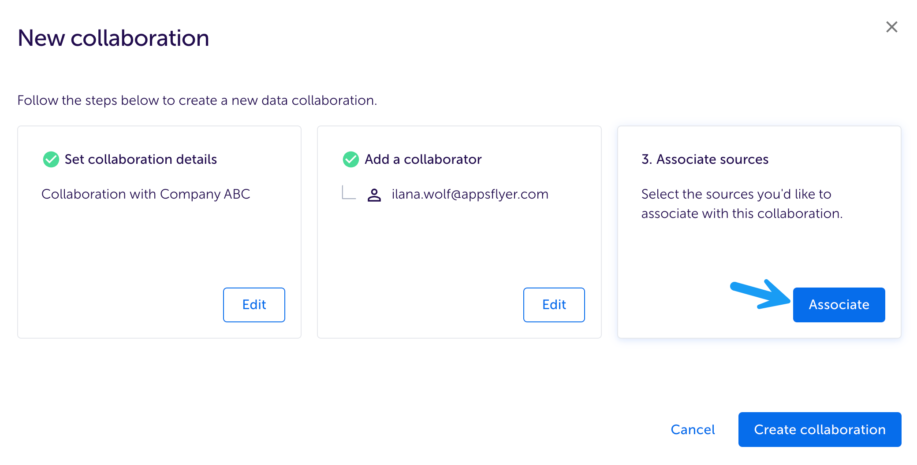917x465 pixels.
Task: Click the Associate button
Action: 839,305
